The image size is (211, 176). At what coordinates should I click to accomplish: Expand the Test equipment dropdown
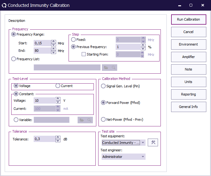pos(143,143)
